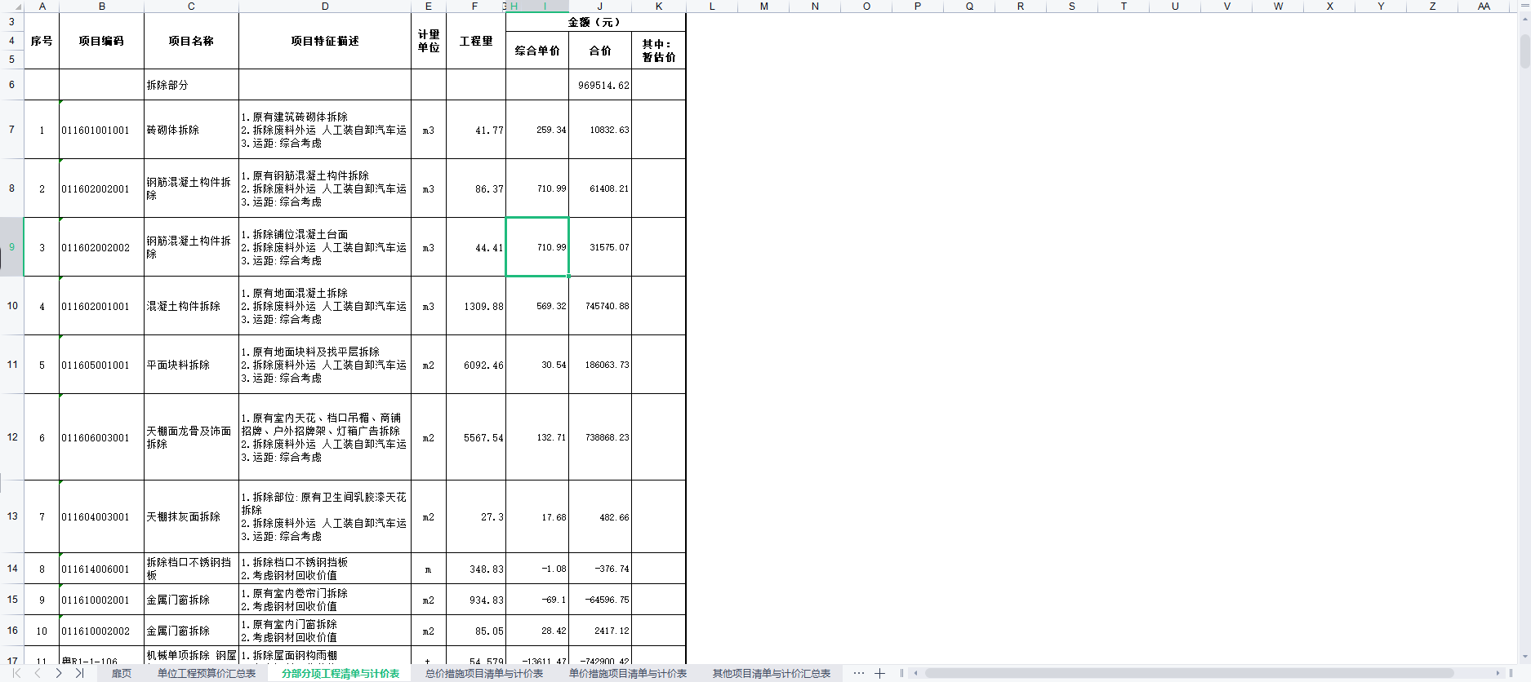Go to the next sheet tab arrow

pyautogui.click(x=59, y=673)
